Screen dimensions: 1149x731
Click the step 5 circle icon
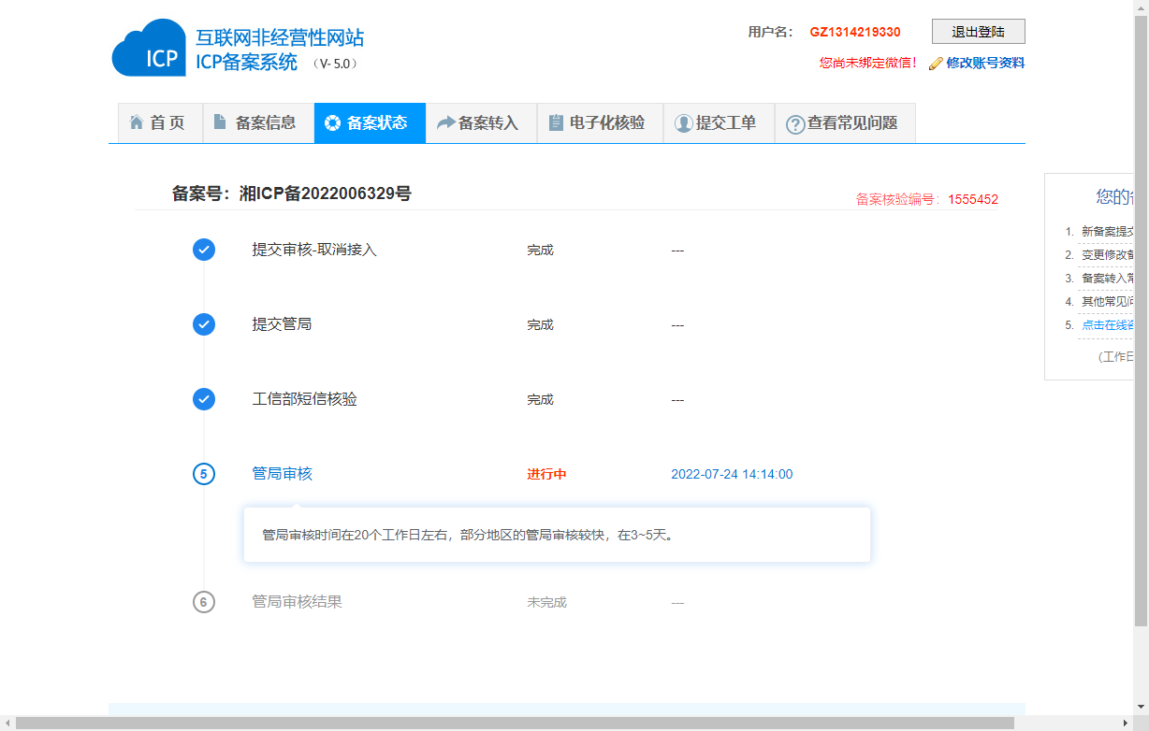(204, 474)
